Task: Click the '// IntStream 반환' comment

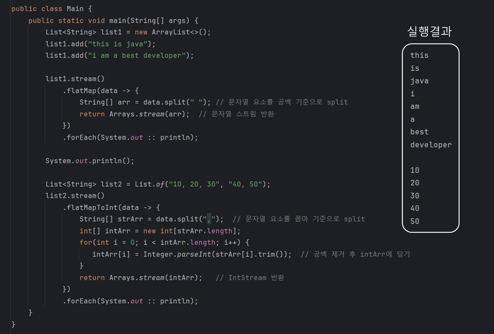Action: [250, 278]
